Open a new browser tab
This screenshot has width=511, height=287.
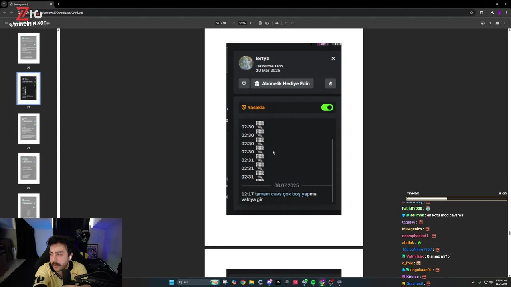click(x=58, y=4)
